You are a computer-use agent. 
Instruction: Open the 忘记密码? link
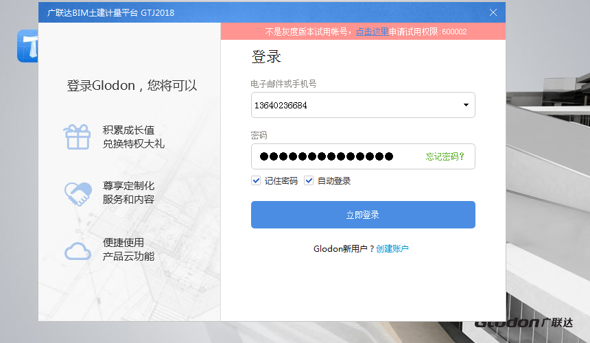tap(445, 156)
